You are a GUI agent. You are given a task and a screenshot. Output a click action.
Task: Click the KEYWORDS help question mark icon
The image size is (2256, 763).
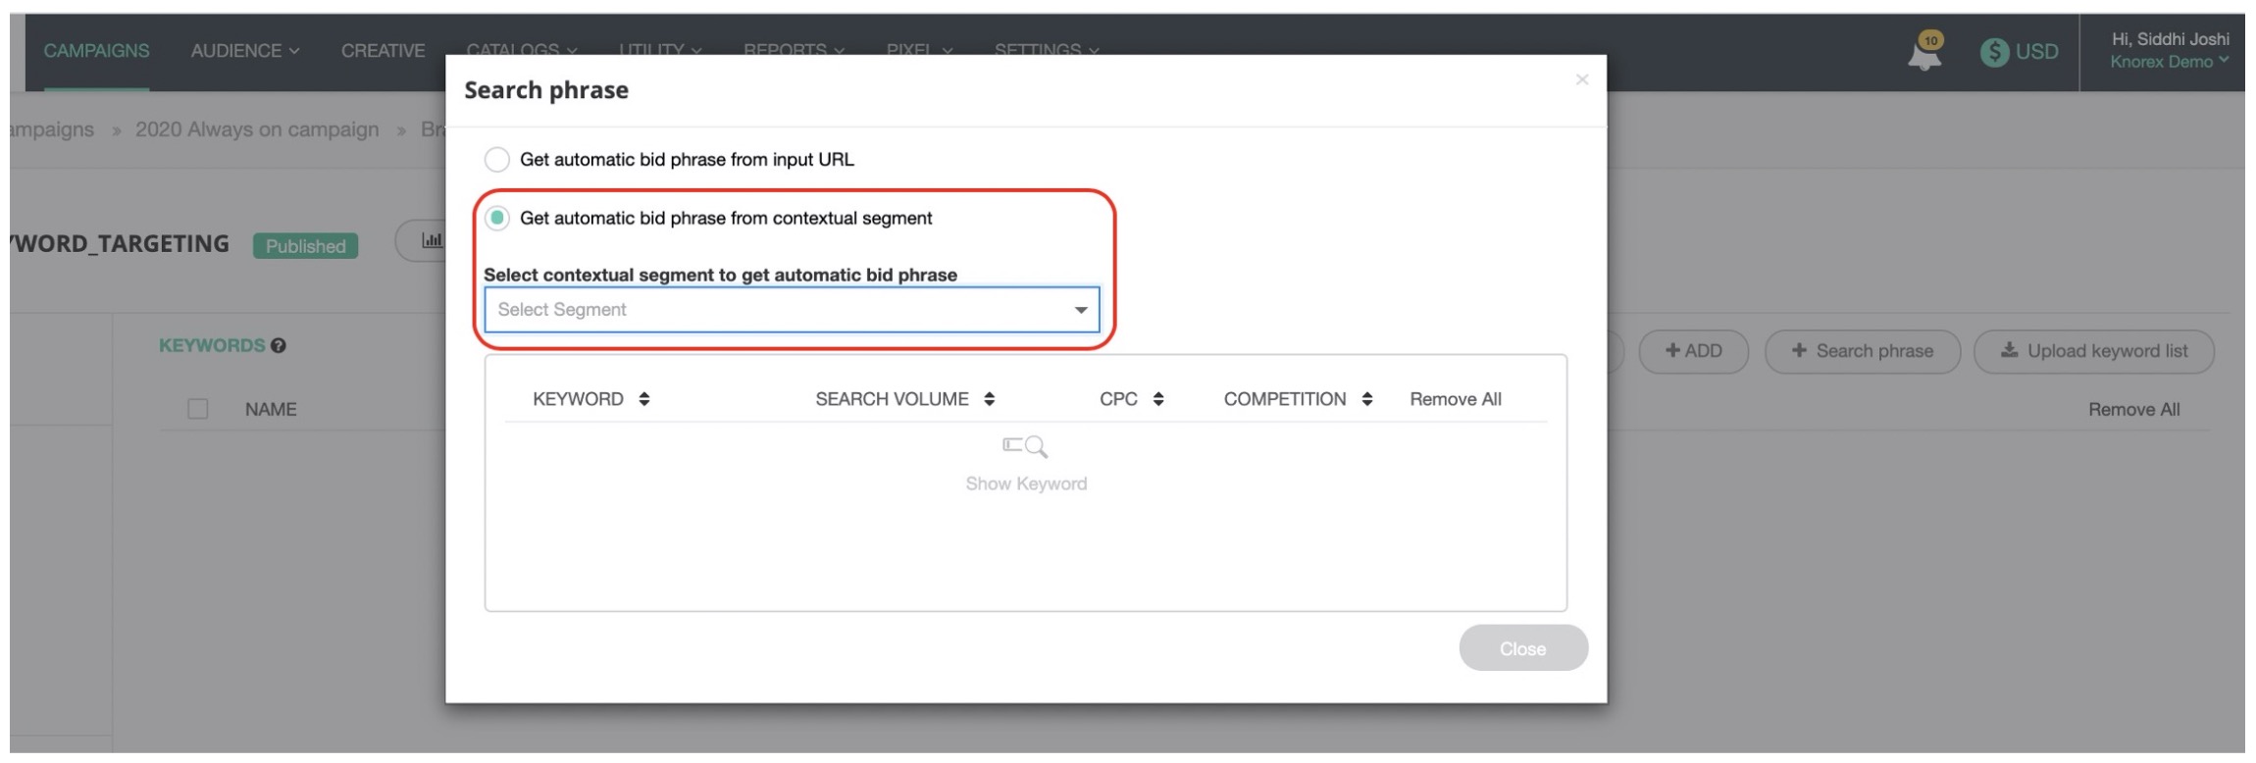(279, 345)
